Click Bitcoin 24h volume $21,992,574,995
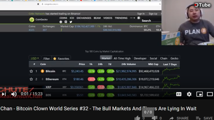This screenshot has width=214, height=120. (126, 71)
